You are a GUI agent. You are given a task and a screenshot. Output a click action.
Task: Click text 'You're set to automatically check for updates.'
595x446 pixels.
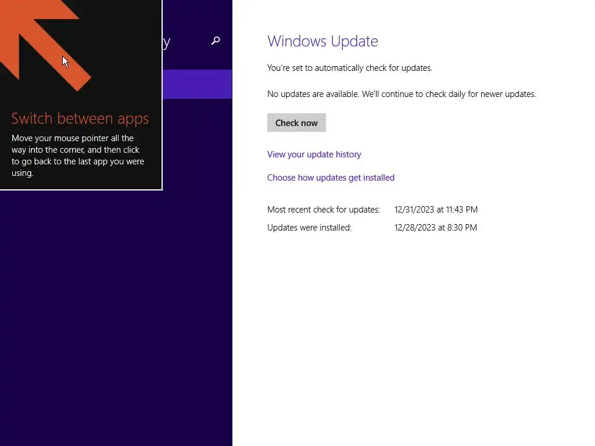tap(349, 68)
